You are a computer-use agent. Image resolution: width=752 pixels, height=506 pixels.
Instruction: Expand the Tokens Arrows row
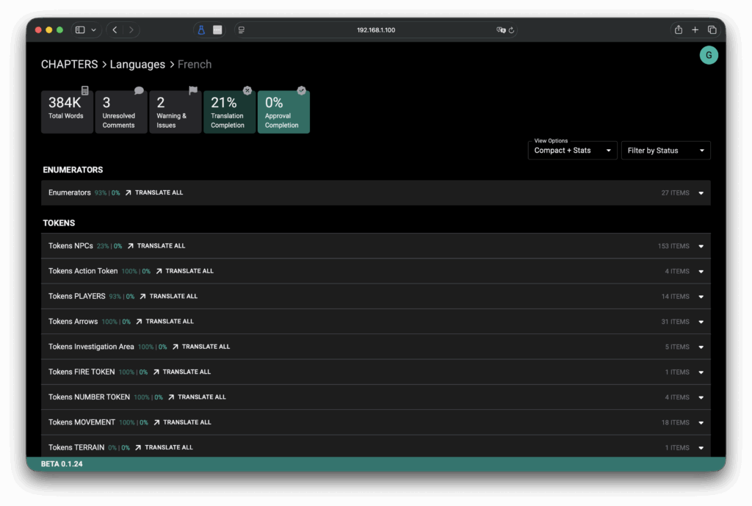701,322
